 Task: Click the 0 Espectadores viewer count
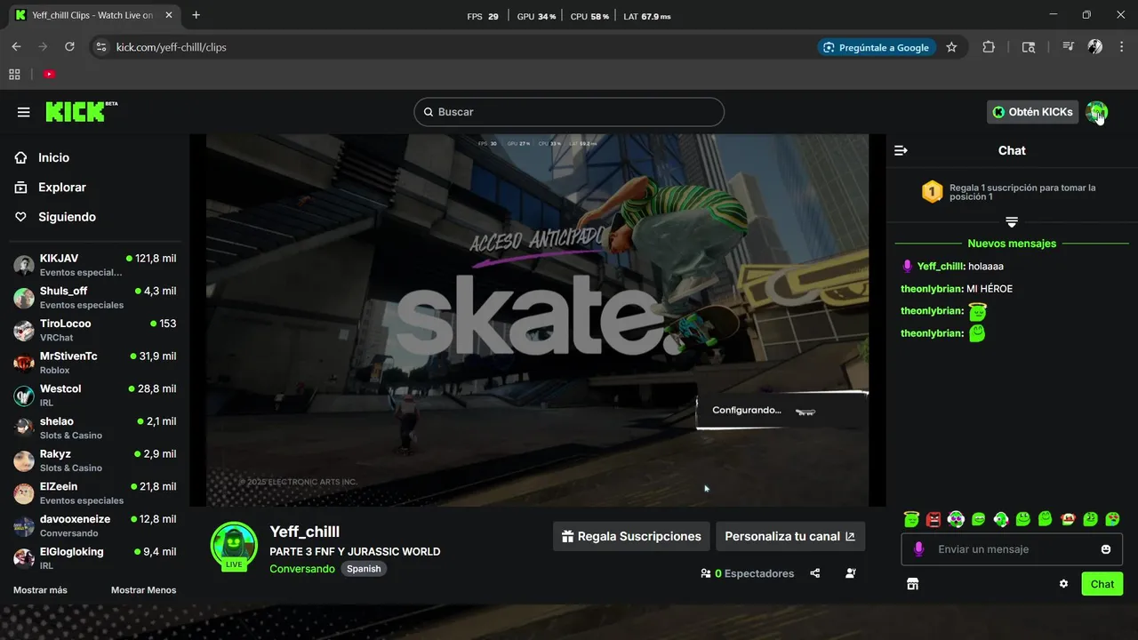click(x=747, y=573)
